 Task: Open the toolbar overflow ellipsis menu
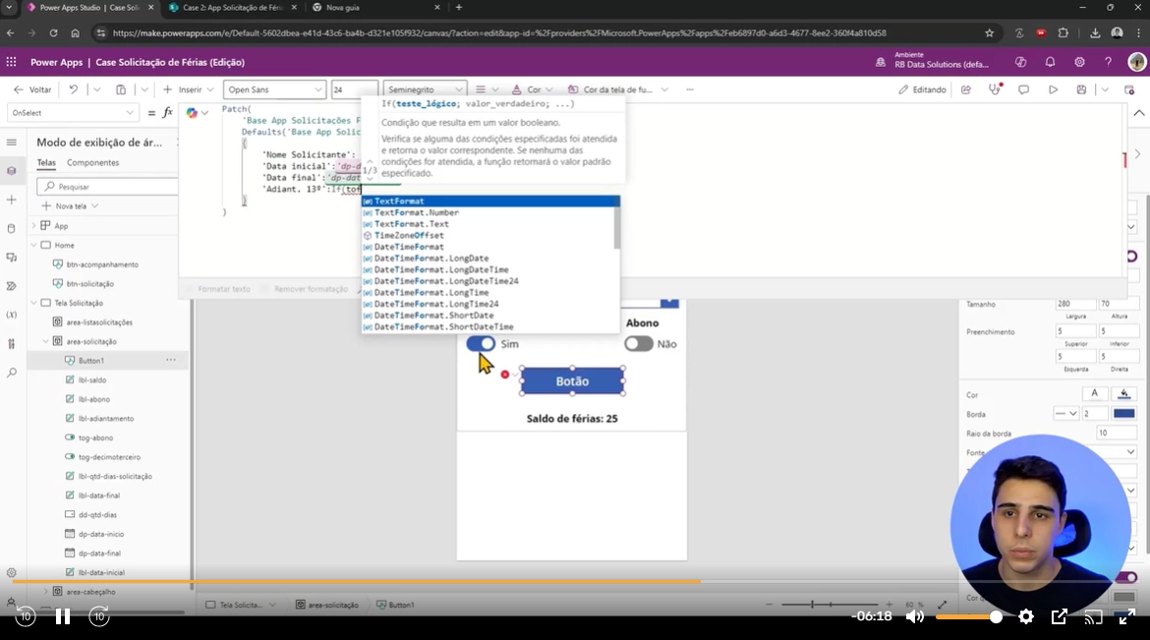(689, 89)
